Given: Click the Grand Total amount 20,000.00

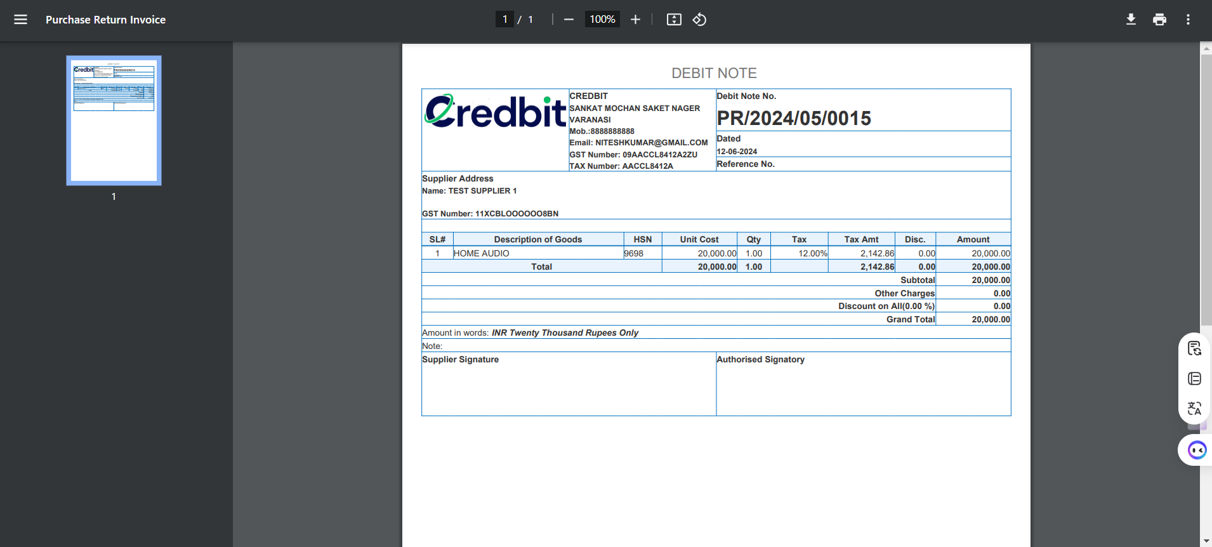Looking at the screenshot, I should [991, 319].
